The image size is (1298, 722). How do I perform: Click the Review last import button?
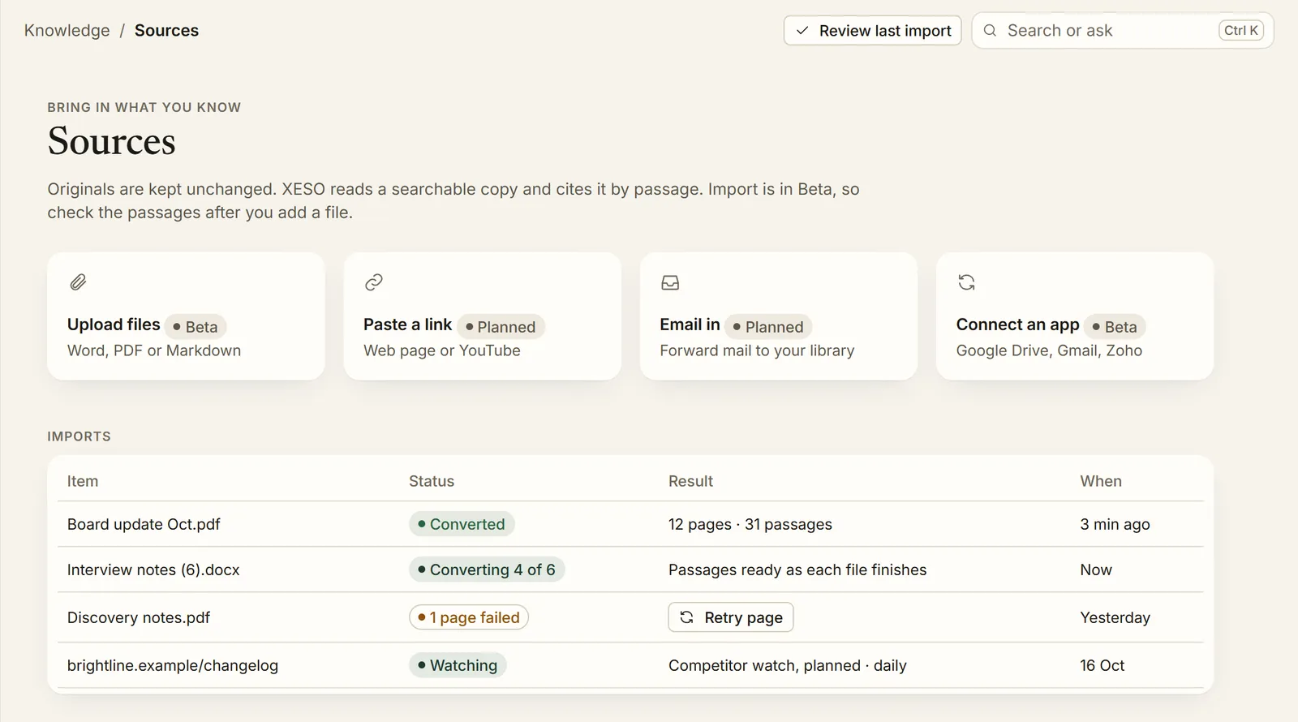[x=872, y=31]
